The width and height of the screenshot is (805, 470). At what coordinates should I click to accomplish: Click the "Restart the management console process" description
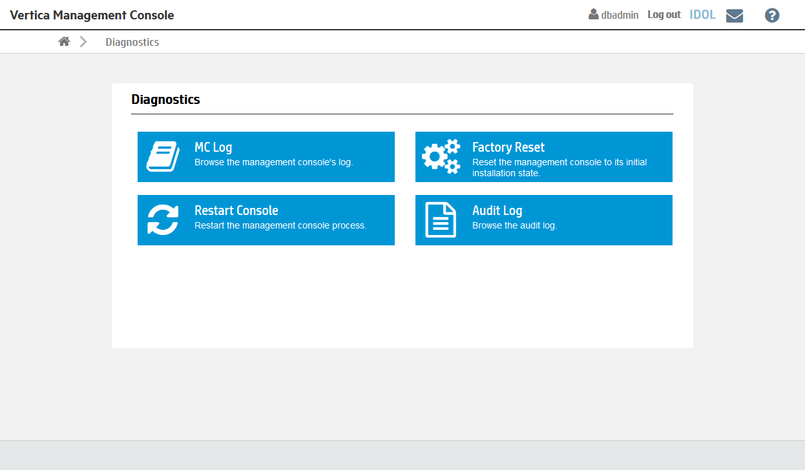[280, 225]
